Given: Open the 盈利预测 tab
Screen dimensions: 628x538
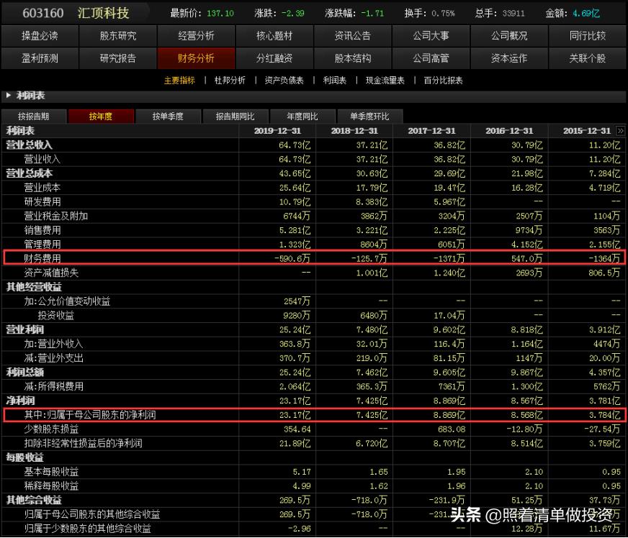Looking at the screenshot, I should [40, 58].
